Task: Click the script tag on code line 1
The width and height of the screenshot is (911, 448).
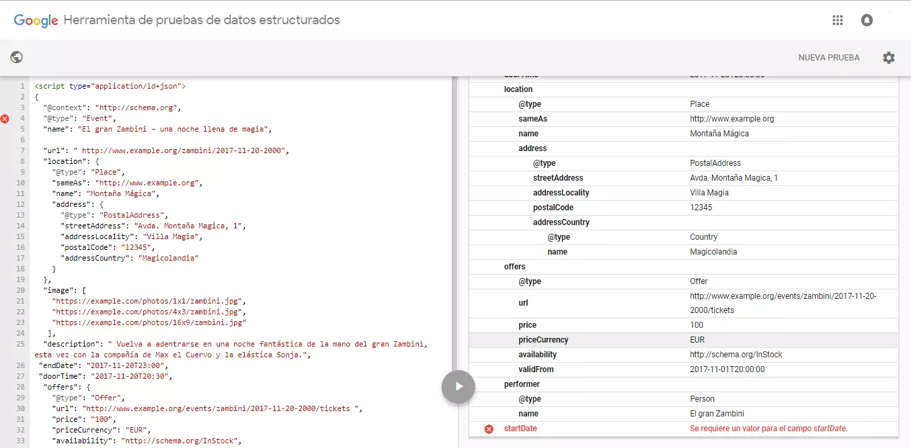Action: coord(110,87)
